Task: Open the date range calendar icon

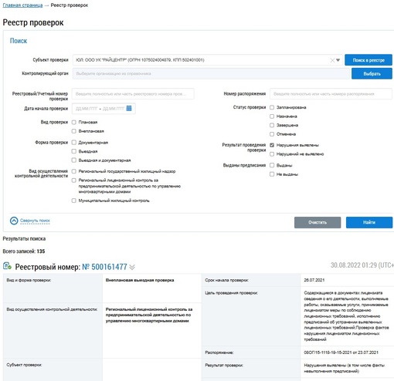Action: [x=129, y=109]
